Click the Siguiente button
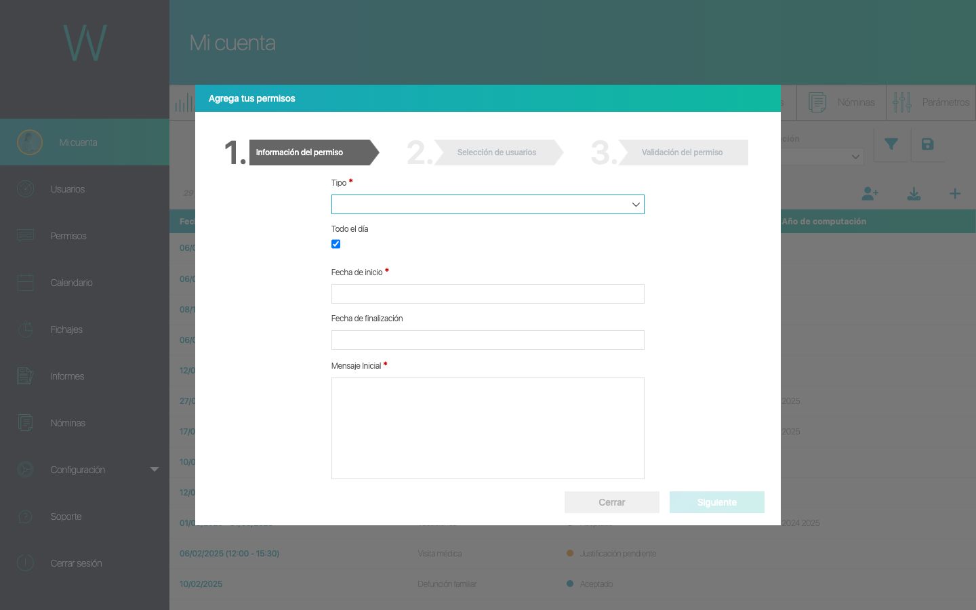The width and height of the screenshot is (976, 610). click(717, 502)
